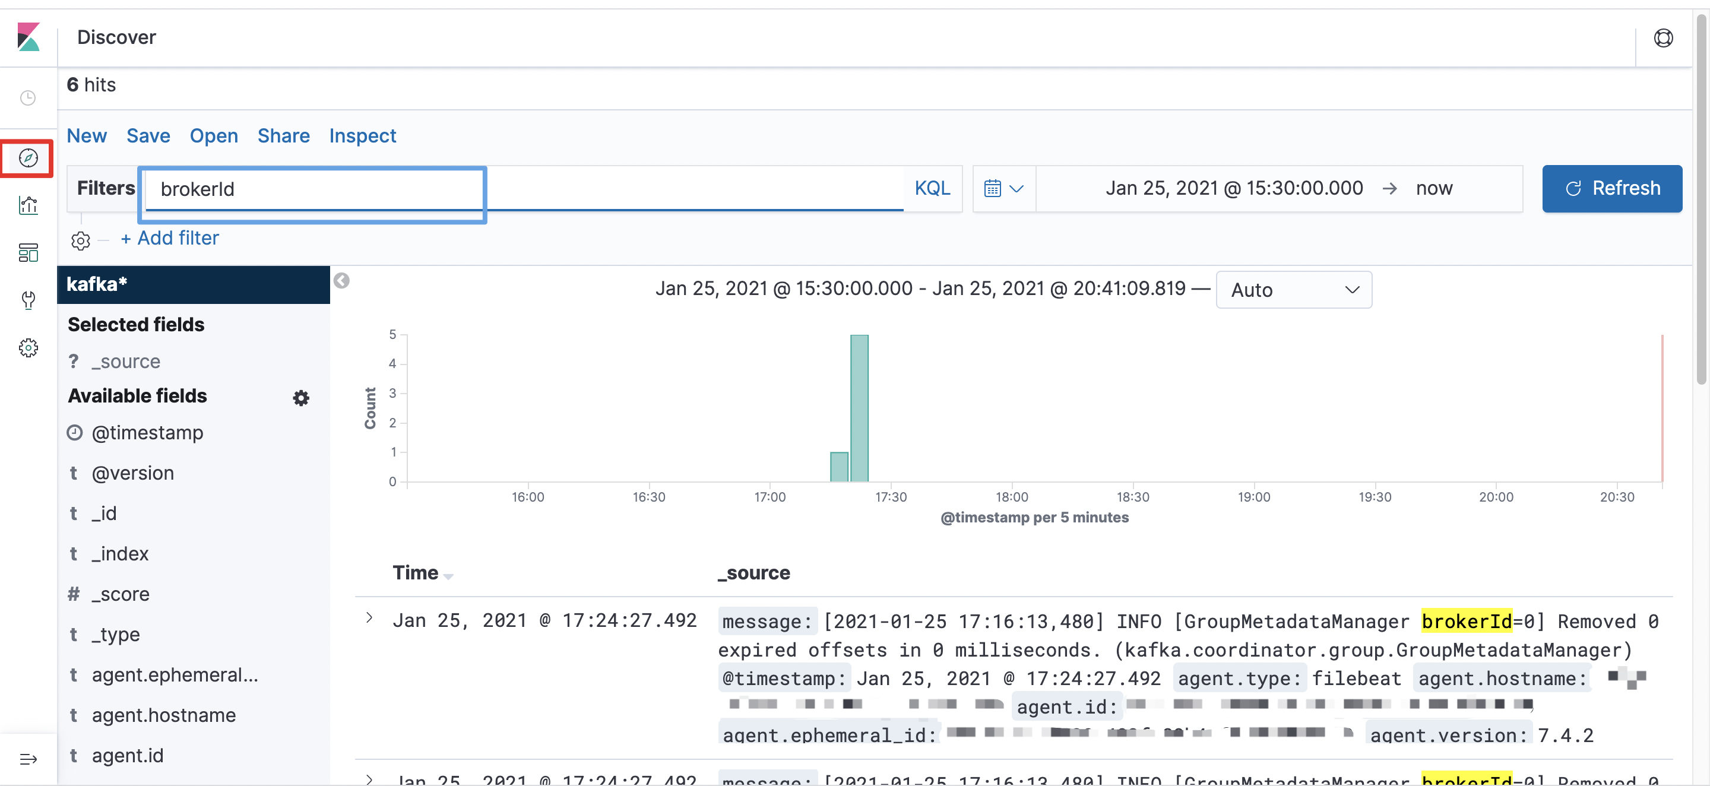Click the Selected fields heading
The height and width of the screenshot is (786, 1710).
pos(135,324)
